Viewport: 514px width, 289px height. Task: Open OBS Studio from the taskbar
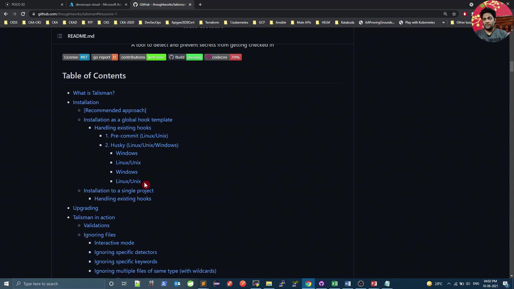(361, 284)
